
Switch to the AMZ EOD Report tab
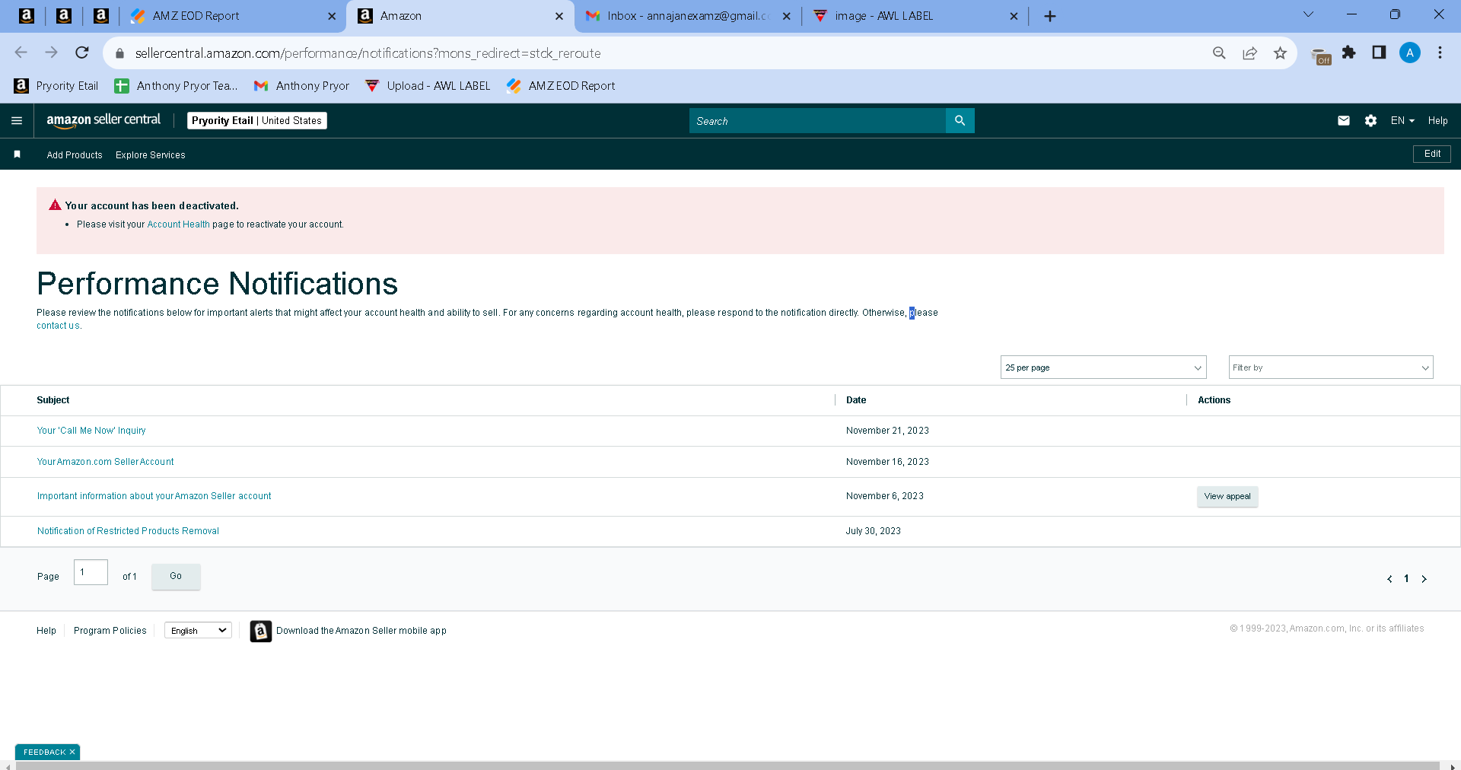(x=233, y=16)
